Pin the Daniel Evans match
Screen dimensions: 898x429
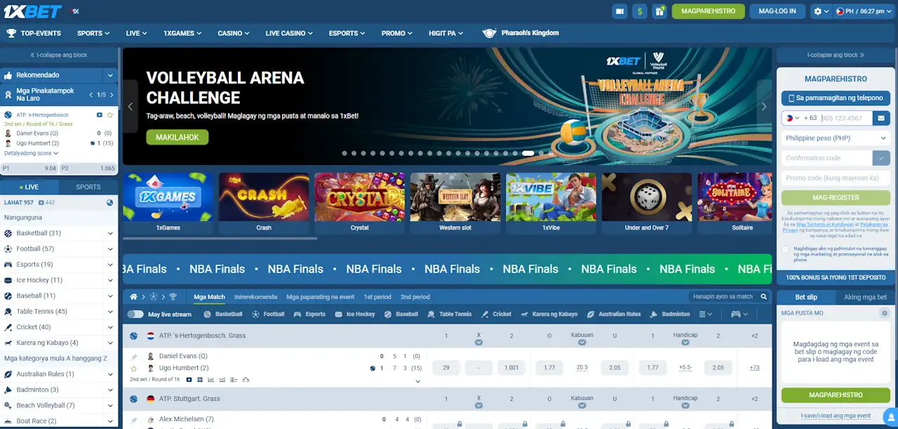(x=133, y=357)
